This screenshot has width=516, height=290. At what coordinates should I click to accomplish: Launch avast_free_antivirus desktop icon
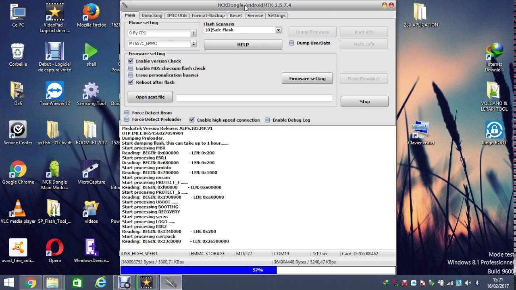tap(18, 251)
